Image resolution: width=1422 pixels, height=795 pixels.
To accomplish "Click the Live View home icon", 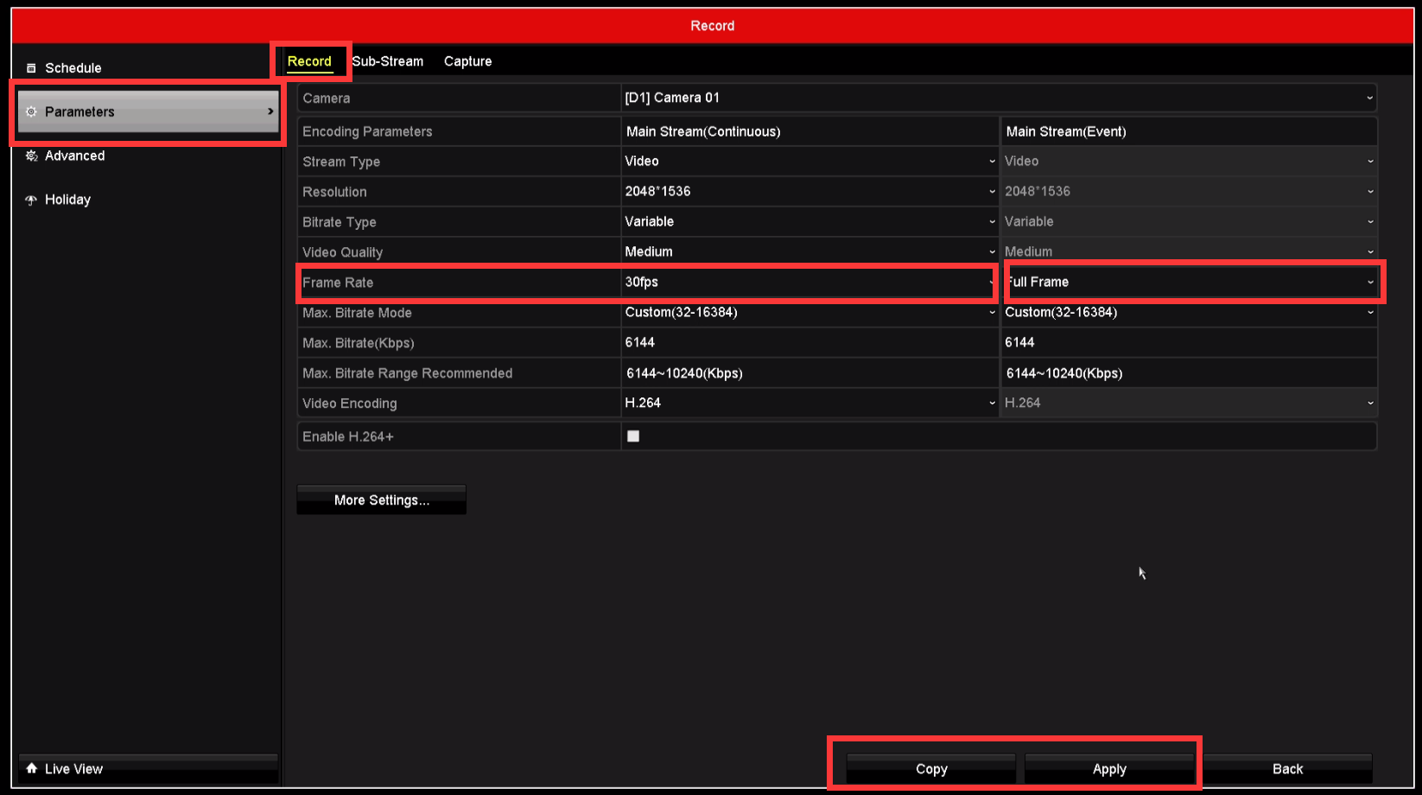I will (32, 768).
